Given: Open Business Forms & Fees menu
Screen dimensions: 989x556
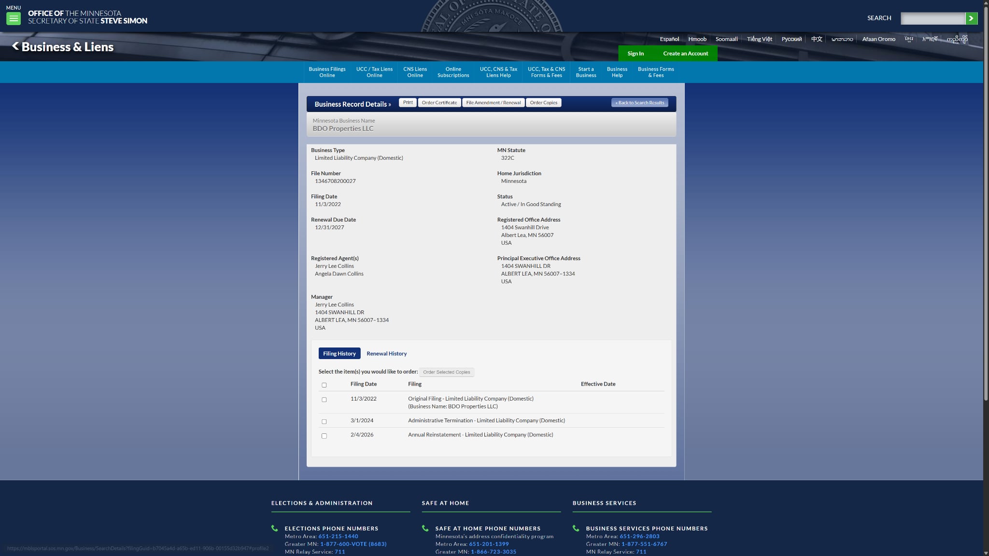Looking at the screenshot, I should pos(656,72).
